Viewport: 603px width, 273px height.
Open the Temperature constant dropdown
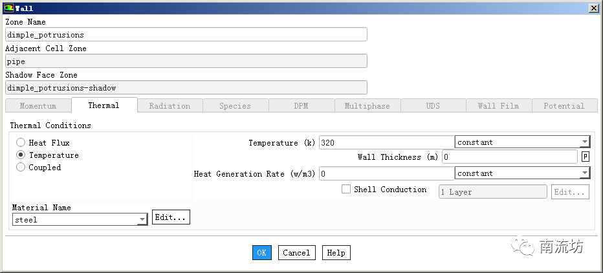[521, 142]
